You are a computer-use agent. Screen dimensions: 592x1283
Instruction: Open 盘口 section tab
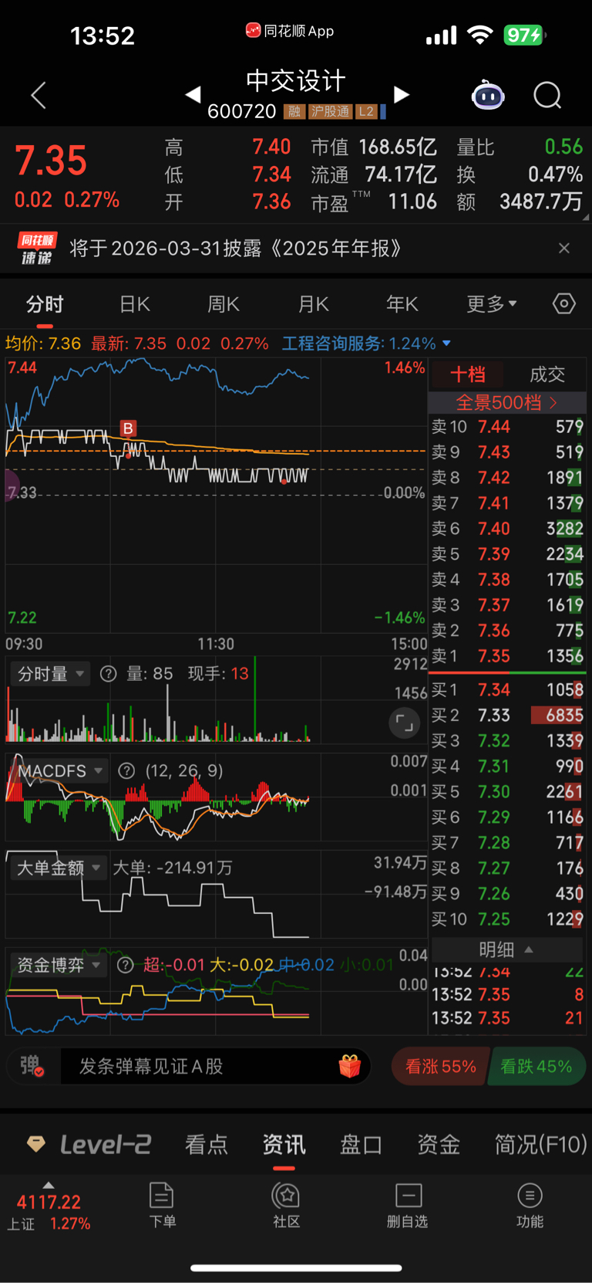361,1144
